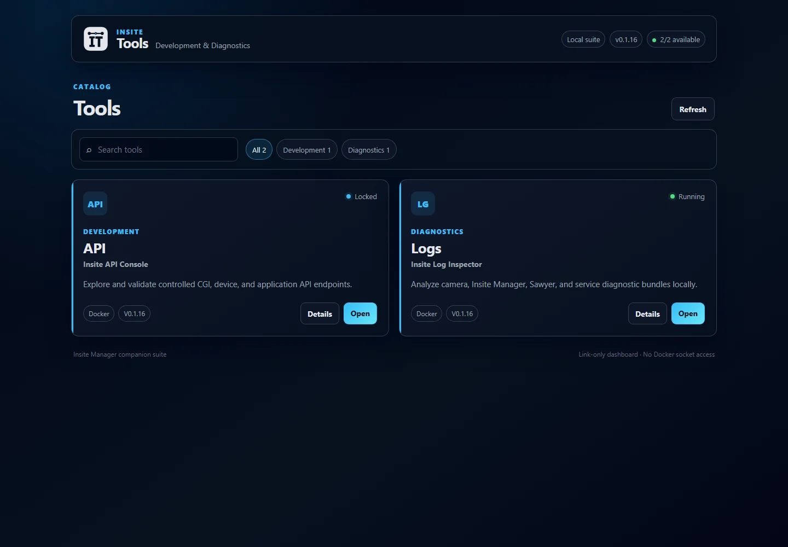
Task: Click the DIAGNOSTICS category label
Action: click(437, 231)
